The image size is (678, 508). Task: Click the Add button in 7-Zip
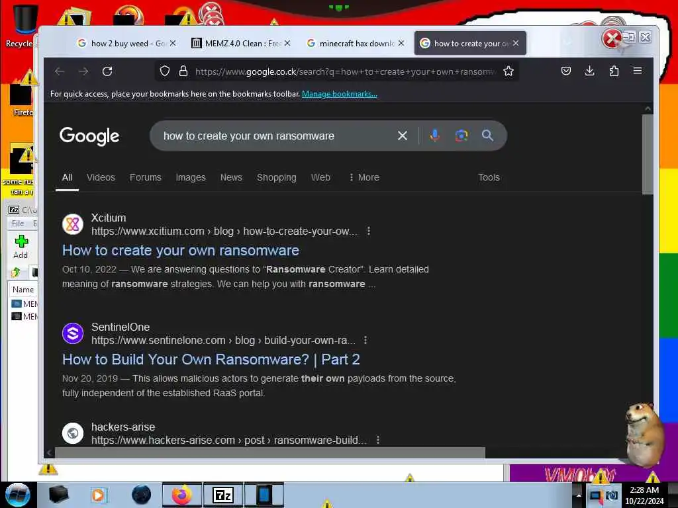[21, 247]
